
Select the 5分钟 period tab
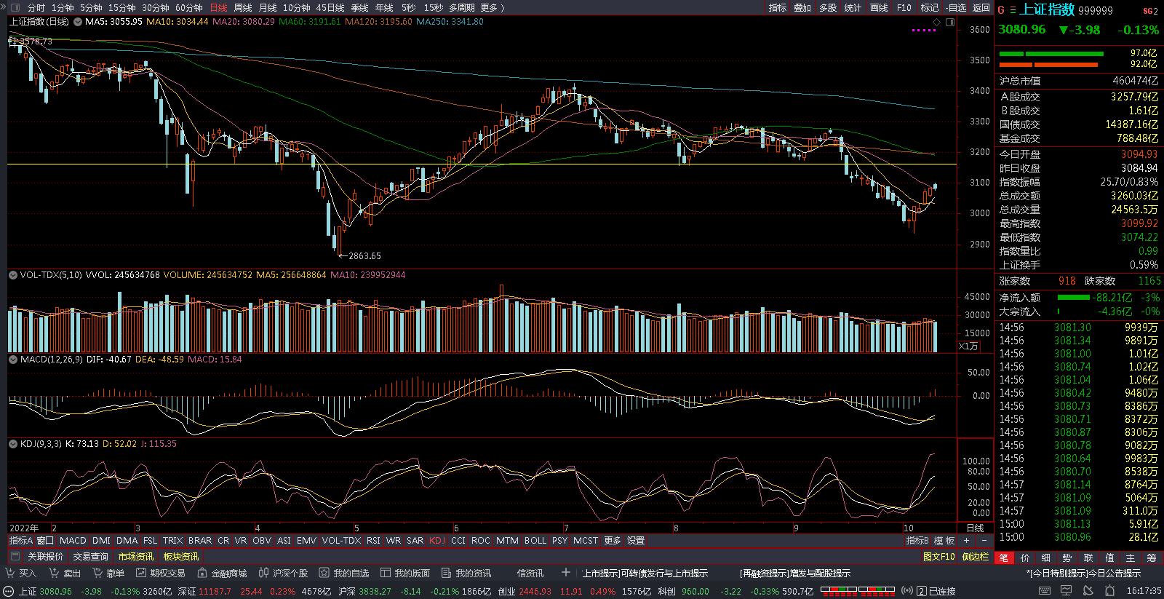[91, 7]
